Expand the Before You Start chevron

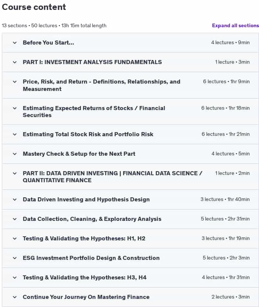[x=15, y=43]
